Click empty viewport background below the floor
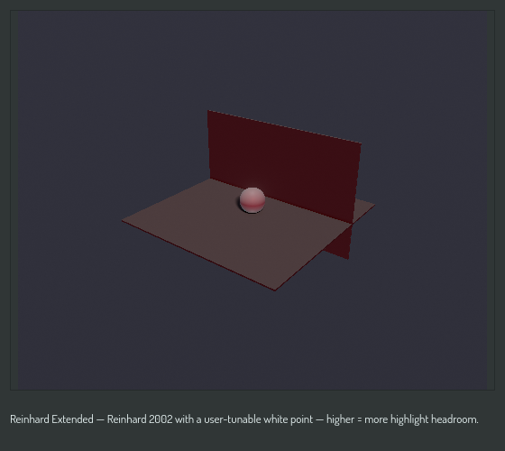505x451 pixels. click(x=252, y=338)
